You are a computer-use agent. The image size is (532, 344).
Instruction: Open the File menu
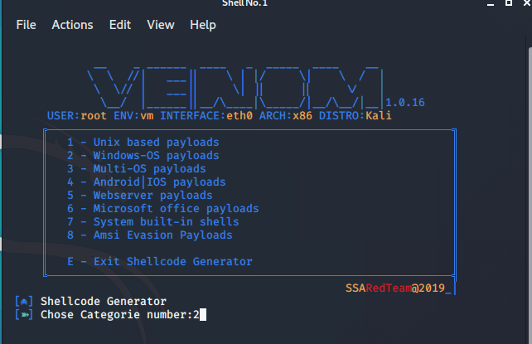click(x=27, y=25)
